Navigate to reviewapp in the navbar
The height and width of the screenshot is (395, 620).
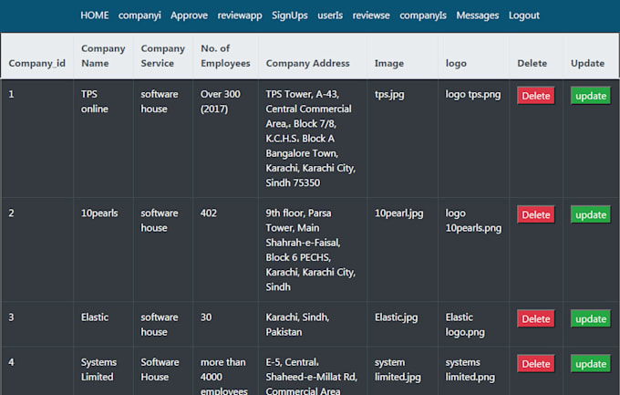240,16
